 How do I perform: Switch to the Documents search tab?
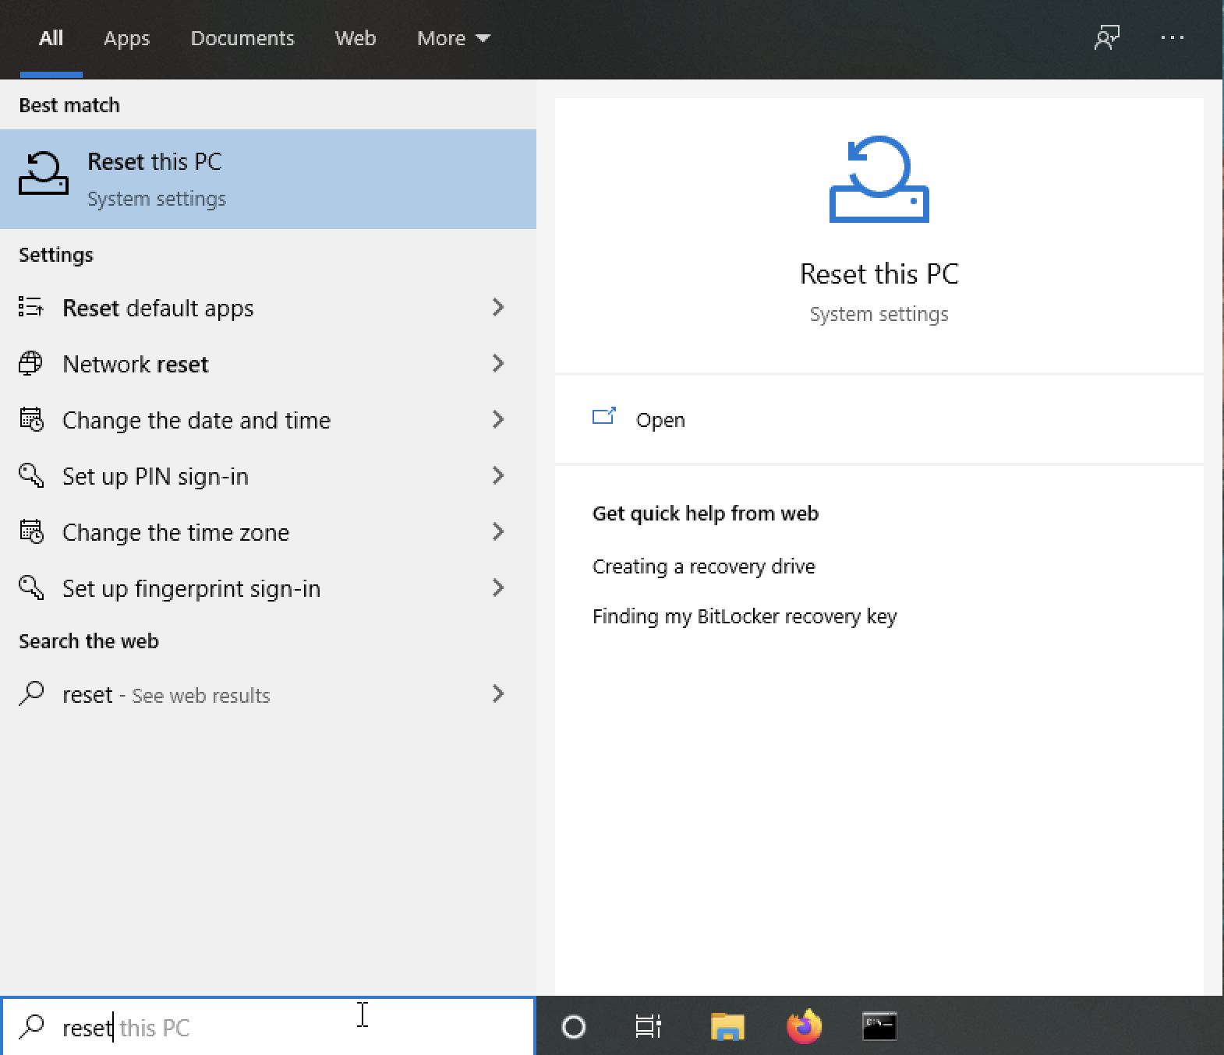(x=242, y=38)
